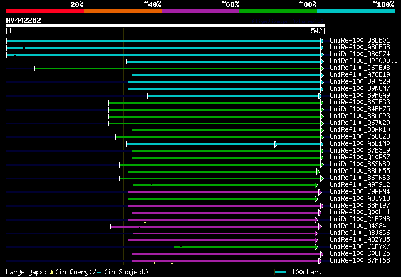Click the UniRef100_Q10P67 label
Screen dimensions: 401x277
pos(360,158)
